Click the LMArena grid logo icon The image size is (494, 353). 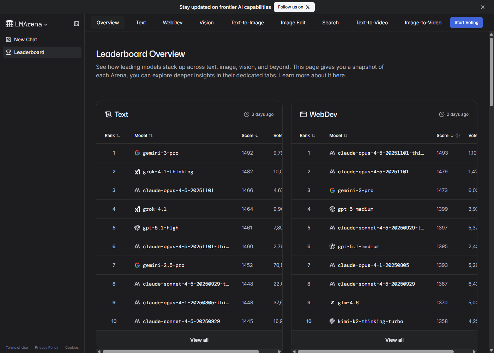pos(10,24)
